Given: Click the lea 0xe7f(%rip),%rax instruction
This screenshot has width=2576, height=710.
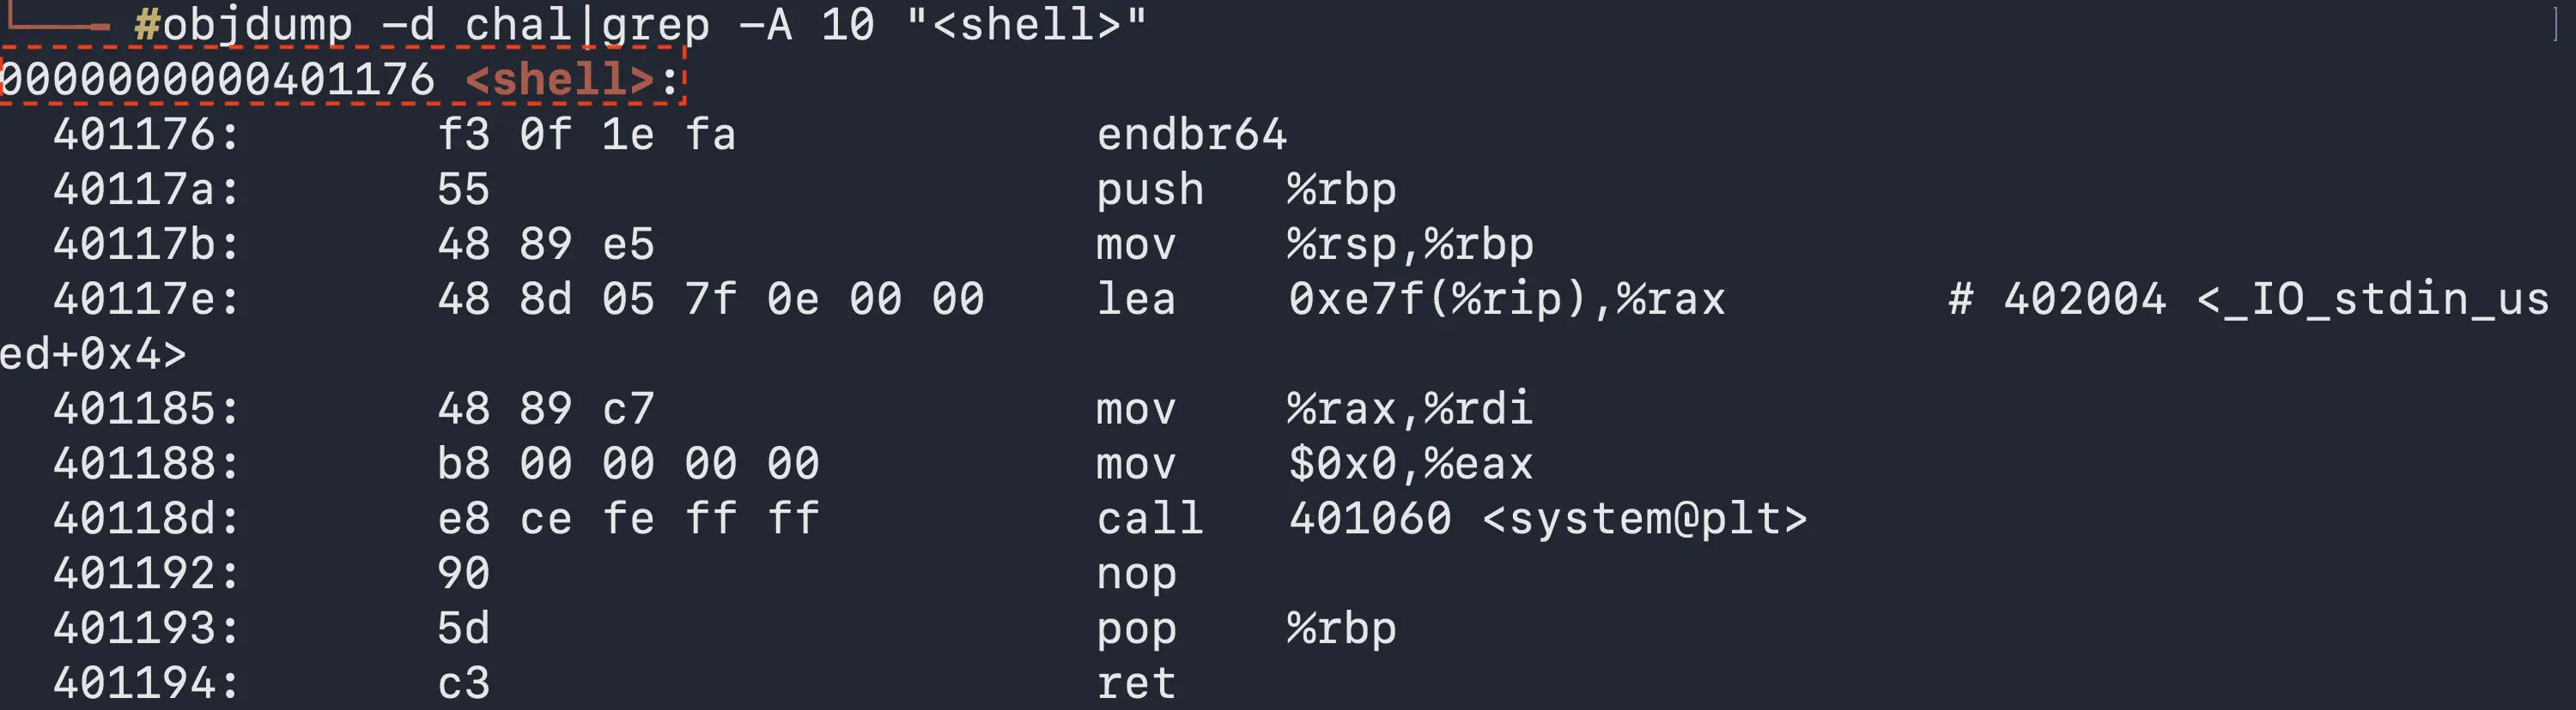Looking at the screenshot, I should tap(1411, 298).
